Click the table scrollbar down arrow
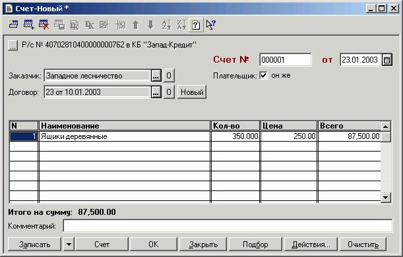403x257 pixels. (x=386, y=198)
